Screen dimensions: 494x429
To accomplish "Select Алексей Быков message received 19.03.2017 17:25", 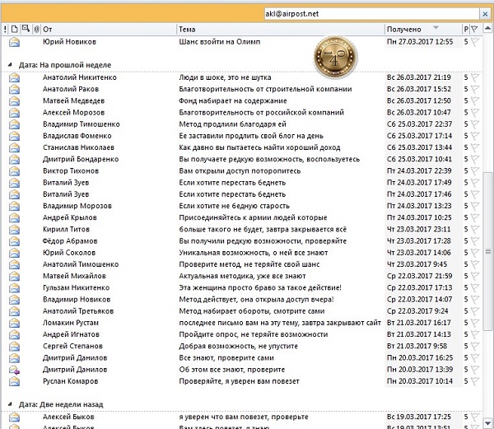I will (x=242, y=417).
